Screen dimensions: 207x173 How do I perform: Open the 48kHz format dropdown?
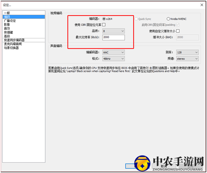pyautogui.click(x=114, y=59)
